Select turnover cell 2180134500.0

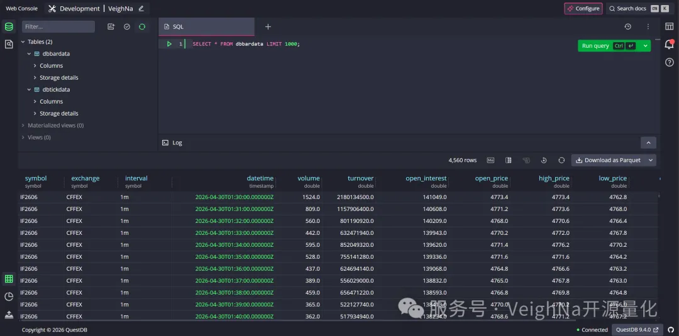[x=355, y=197]
